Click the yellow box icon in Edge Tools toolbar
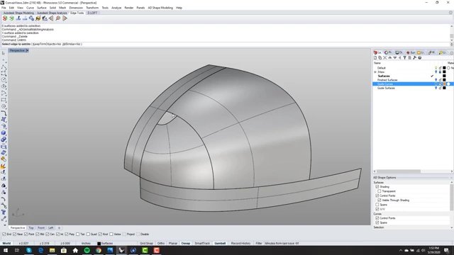Image resolution: width=454 pixels, height=255 pixels. (38, 18)
